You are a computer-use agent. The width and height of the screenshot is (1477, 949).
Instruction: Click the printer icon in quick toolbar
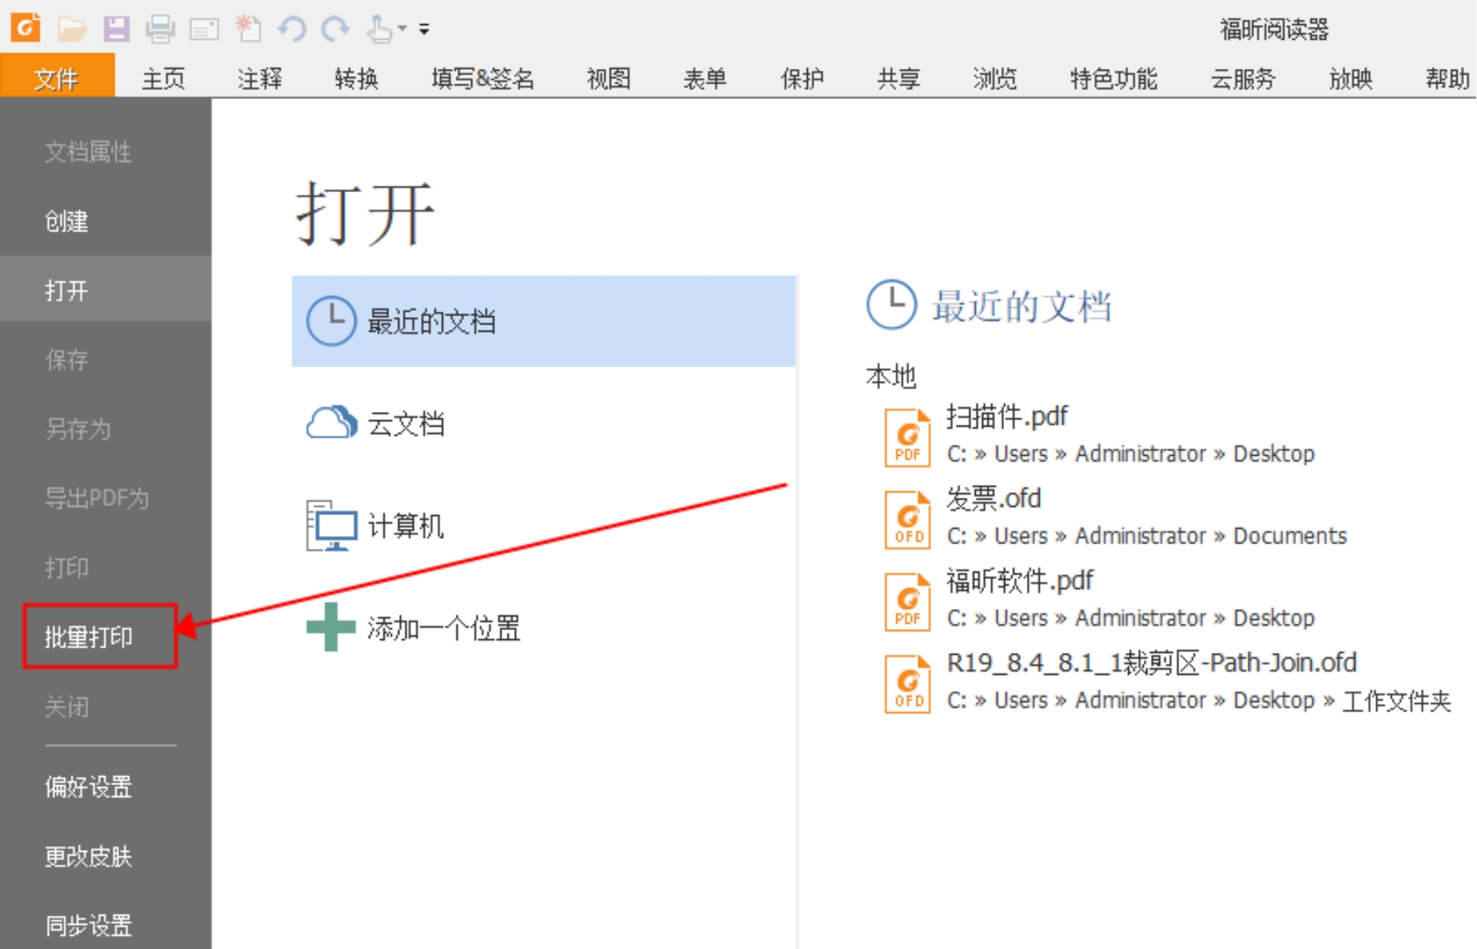point(160,30)
